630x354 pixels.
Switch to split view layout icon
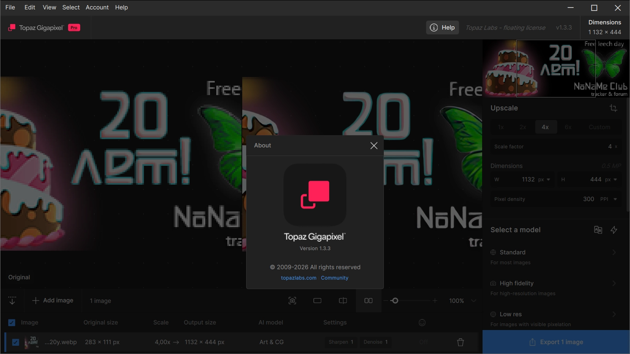tap(343, 301)
